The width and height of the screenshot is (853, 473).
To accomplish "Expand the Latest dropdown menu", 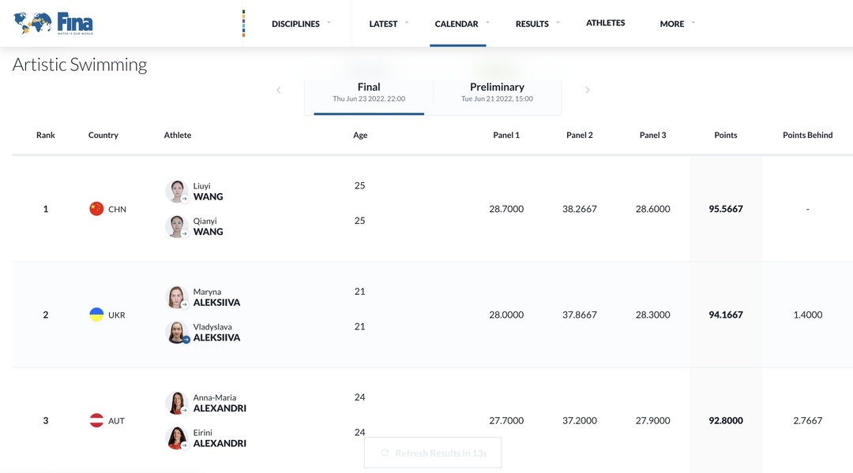I will point(388,24).
